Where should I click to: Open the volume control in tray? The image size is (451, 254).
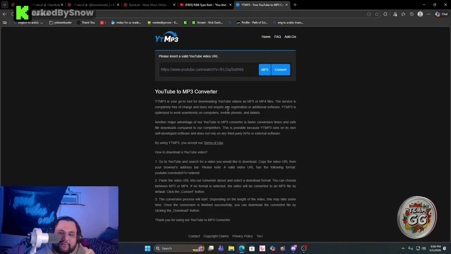pos(424,248)
